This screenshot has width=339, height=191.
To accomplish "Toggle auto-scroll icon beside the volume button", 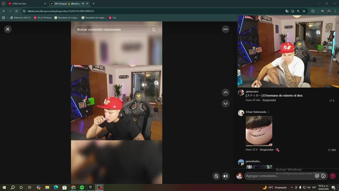I will pos(216,176).
